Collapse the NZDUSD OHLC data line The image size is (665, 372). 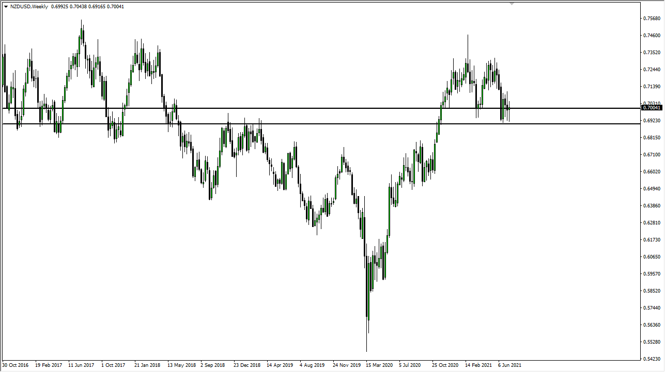point(6,7)
